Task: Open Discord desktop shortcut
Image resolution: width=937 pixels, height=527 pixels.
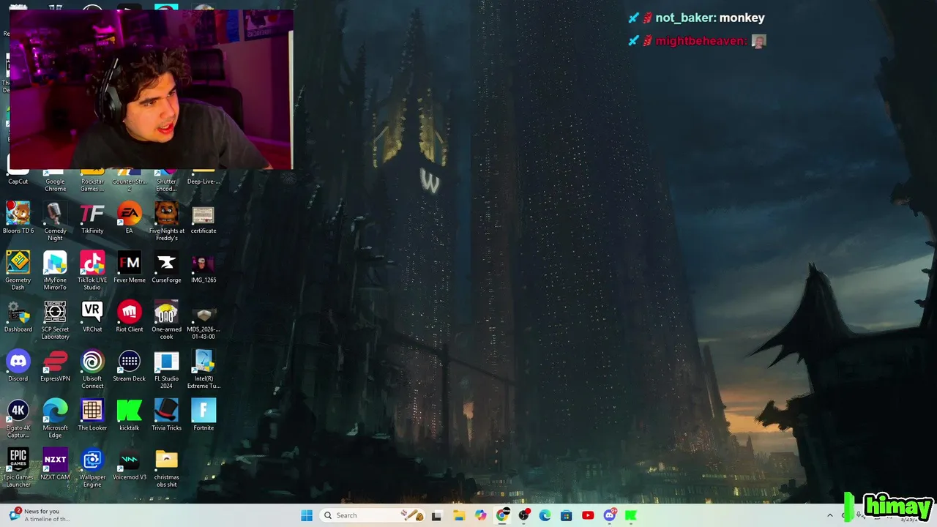Action: tap(18, 366)
